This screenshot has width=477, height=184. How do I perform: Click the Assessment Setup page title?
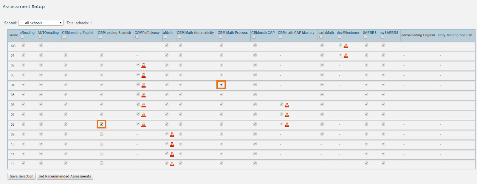click(x=24, y=7)
